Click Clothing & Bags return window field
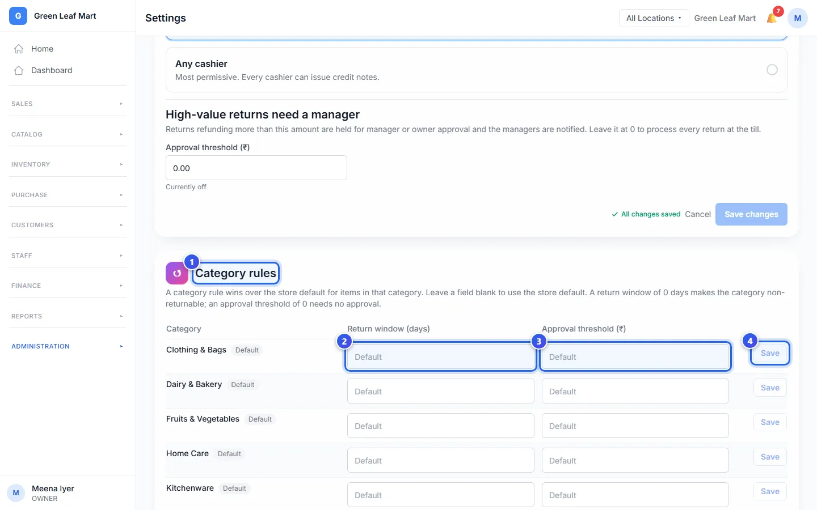 (441, 356)
